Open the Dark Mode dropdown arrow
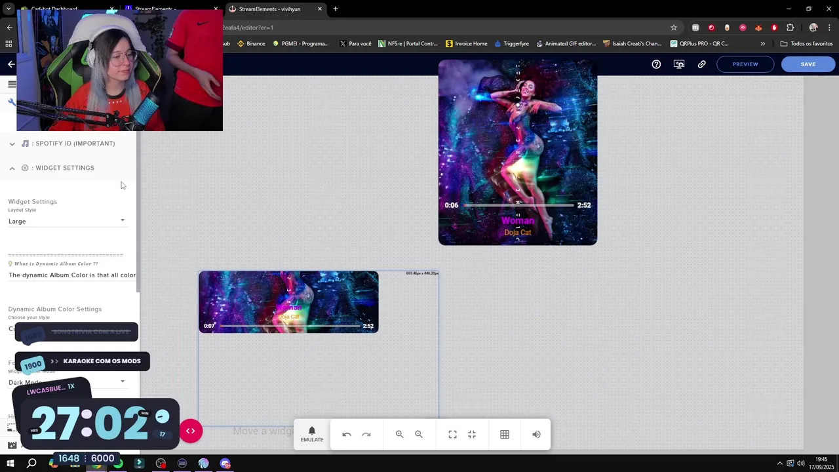839x472 pixels. tap(123, 382)
